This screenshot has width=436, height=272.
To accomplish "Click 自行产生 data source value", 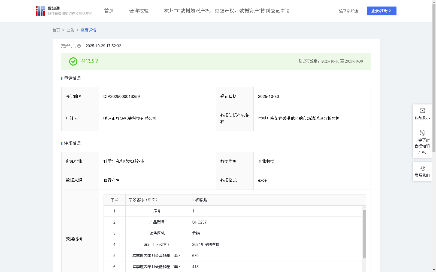I will tap(112, 180).
